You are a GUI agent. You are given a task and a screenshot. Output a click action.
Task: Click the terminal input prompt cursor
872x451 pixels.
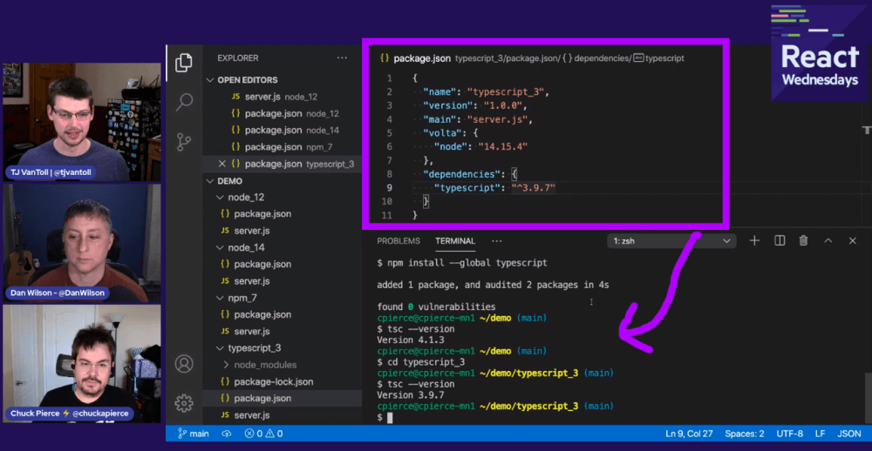coord(390,417)
